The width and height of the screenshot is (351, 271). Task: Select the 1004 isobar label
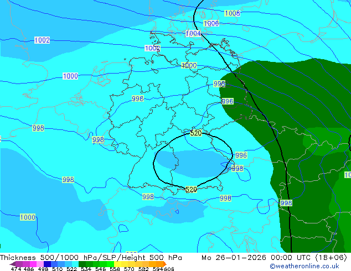coord(193,34)
